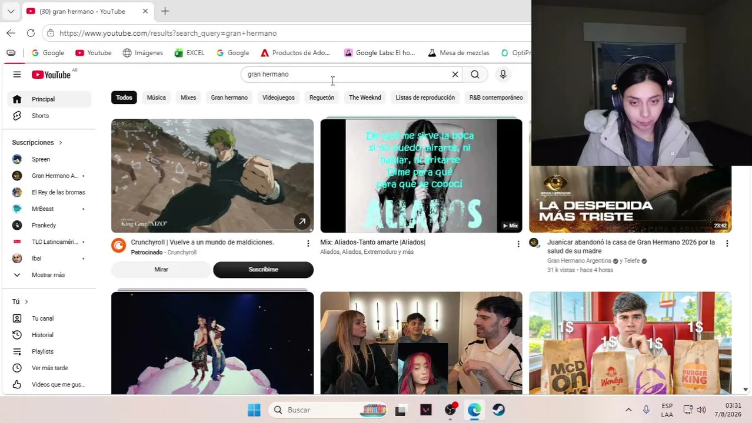The height and width of the screenshot is (423, 752).
Task: Open TLC Latinoamérica channel subscription
Action: point(49,241)
